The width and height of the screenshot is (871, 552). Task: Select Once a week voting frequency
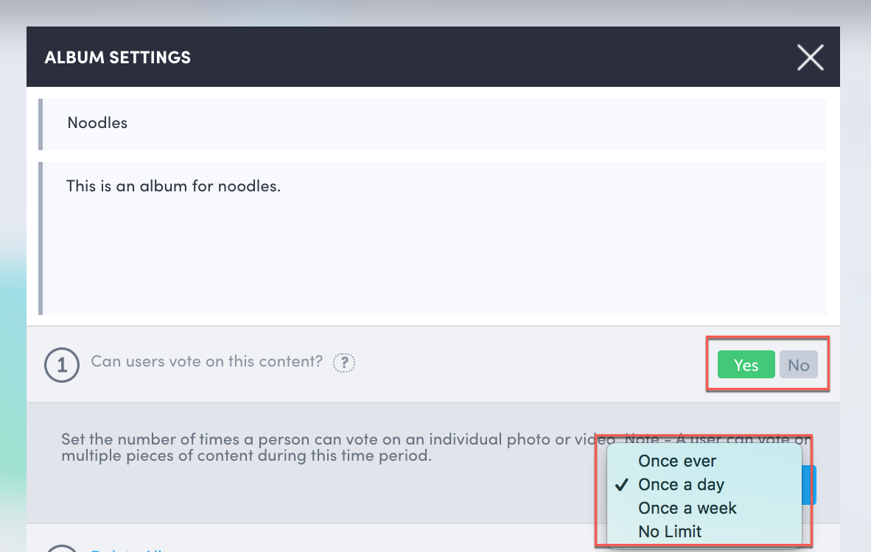(687, 508)
